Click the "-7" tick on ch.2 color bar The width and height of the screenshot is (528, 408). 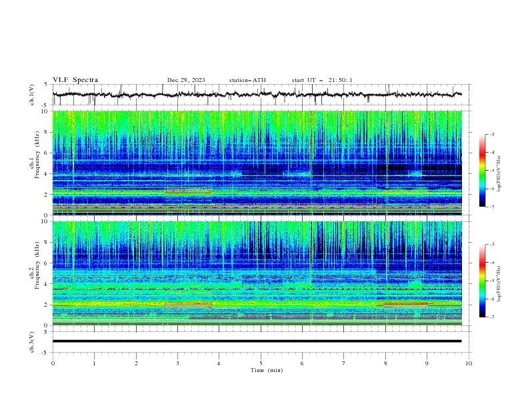491,317
